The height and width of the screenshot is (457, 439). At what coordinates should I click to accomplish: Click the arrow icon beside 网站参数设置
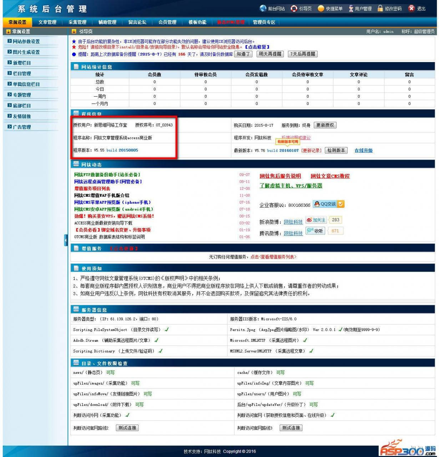pos(10,41)
